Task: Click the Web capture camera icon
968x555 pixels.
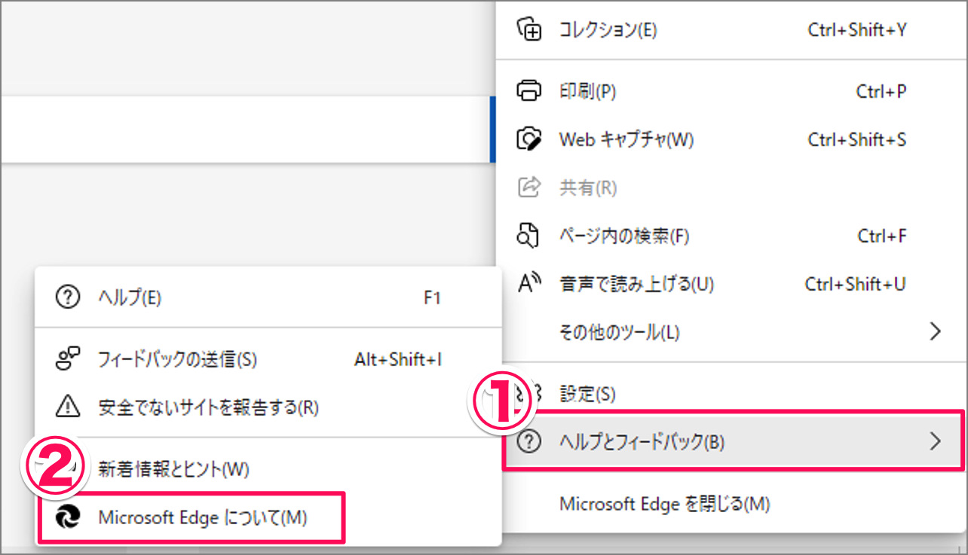Action: tap(528, 139)
